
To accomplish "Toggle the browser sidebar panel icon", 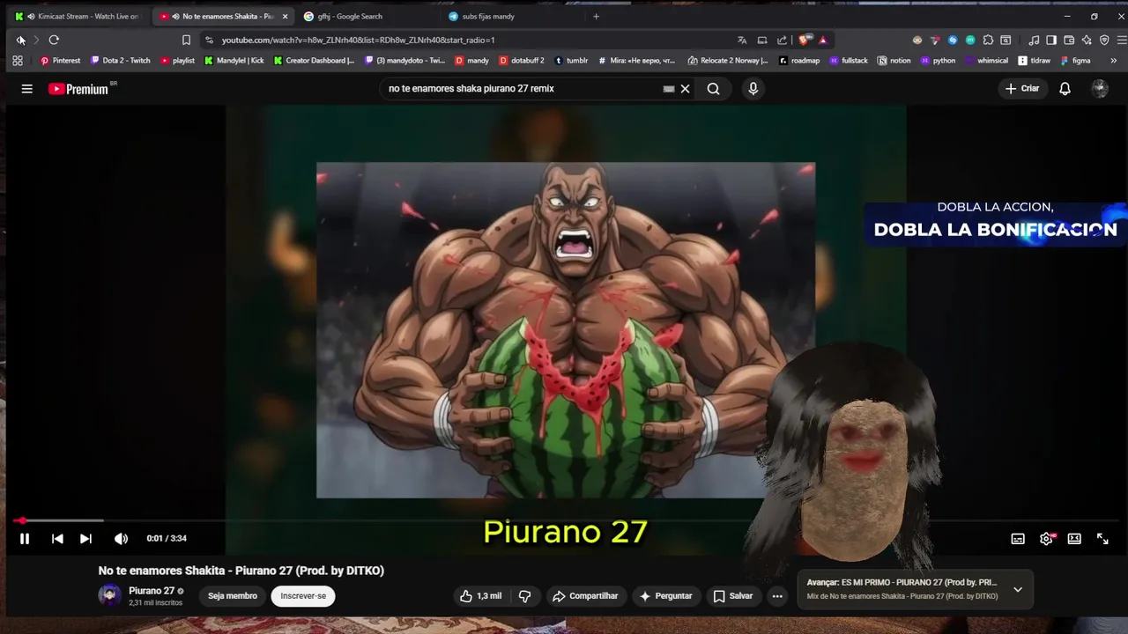I will click(1051, 40).
